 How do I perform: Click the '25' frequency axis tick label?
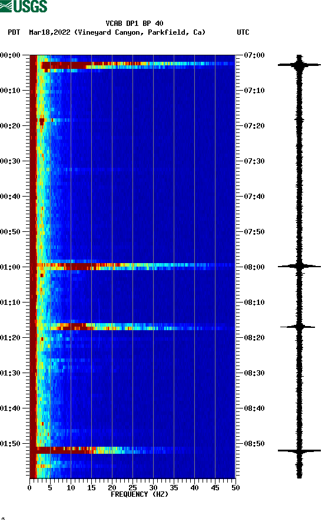pyautogui.click(x=132, y=488)
